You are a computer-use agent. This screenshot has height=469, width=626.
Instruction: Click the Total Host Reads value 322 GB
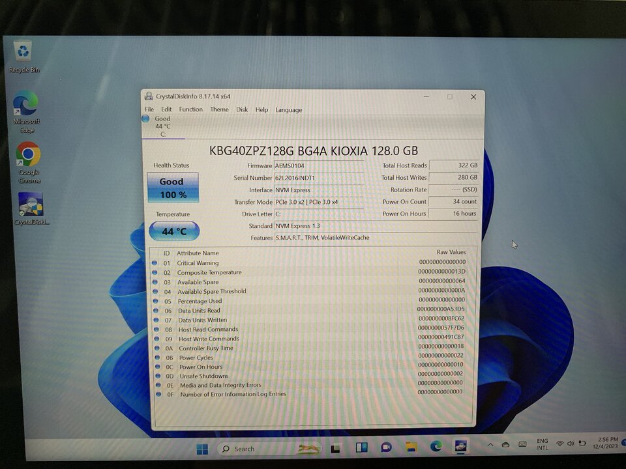pos(454,165)
